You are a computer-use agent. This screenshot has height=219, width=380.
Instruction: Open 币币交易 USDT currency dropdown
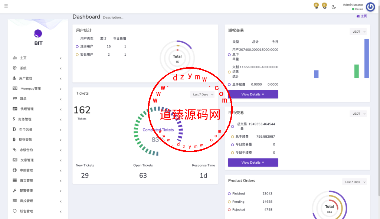pyautogui.click(x=358, y=114)
